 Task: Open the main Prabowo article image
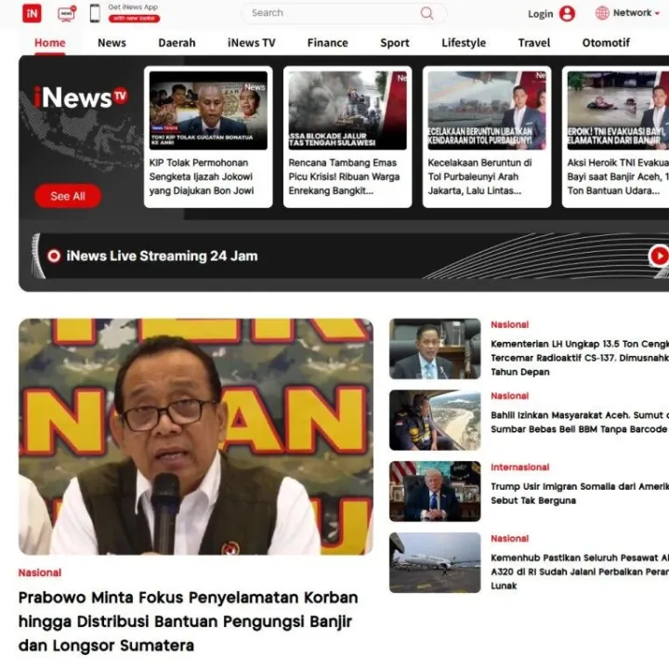(196, 437)
